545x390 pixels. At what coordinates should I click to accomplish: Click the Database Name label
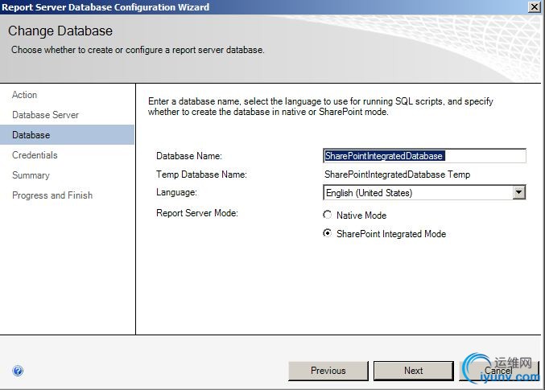pos(189,156)
